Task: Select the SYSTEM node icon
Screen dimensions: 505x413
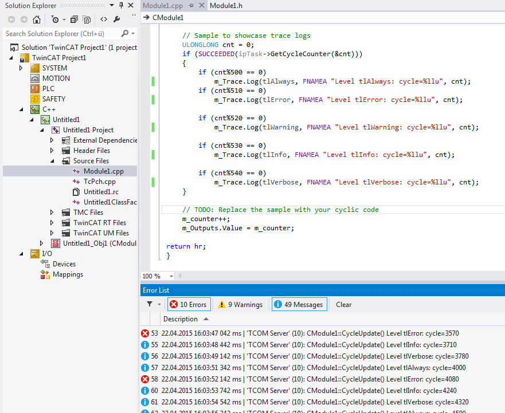Action: point(35,68)
